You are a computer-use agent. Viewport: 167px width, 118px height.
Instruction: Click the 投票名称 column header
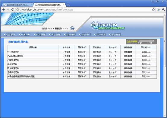(33, 48)
